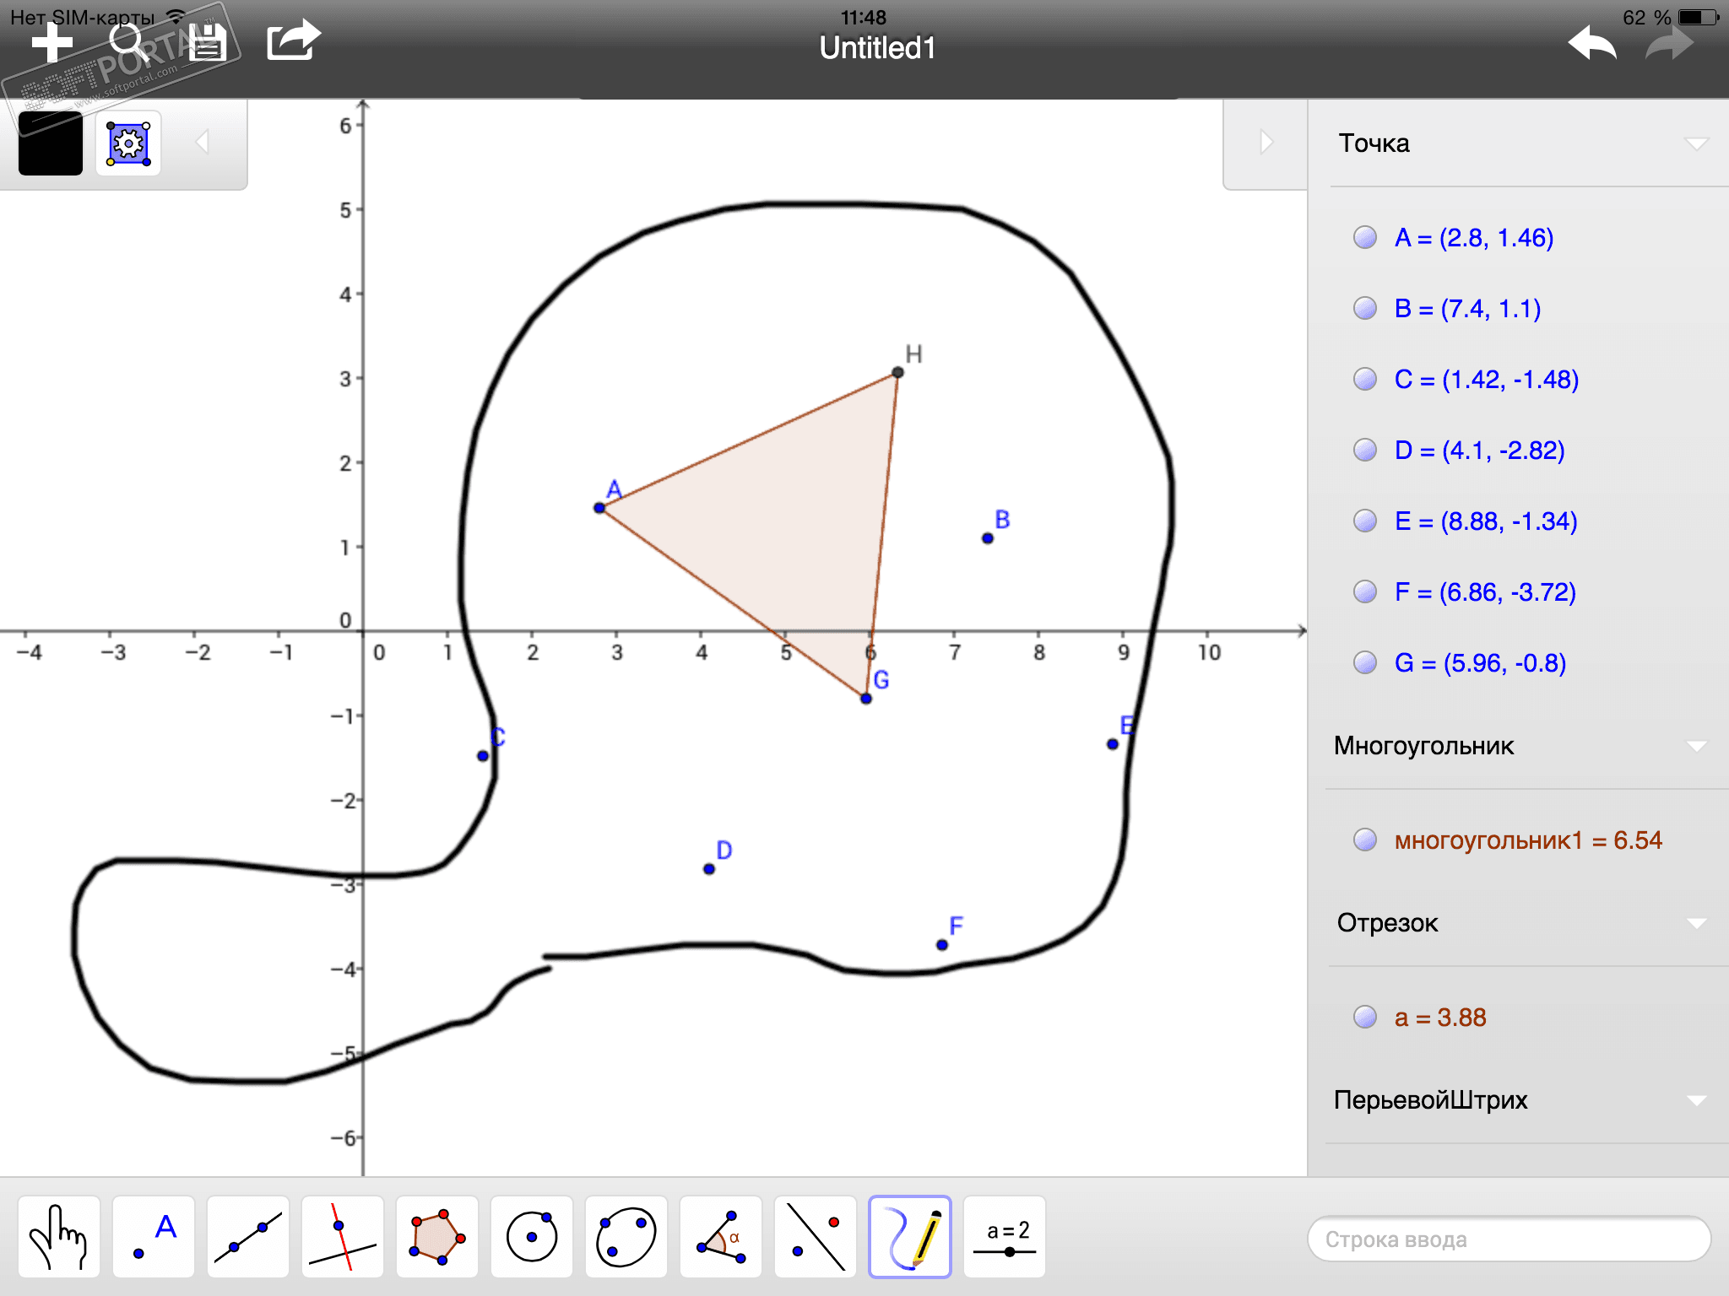Hide point G using its bullet
Screen dimensions: 1729x1296
(x=1365, y=662)
